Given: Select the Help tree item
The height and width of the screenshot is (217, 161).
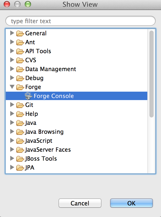Looking at the screenshot, I should pos(32,114).
